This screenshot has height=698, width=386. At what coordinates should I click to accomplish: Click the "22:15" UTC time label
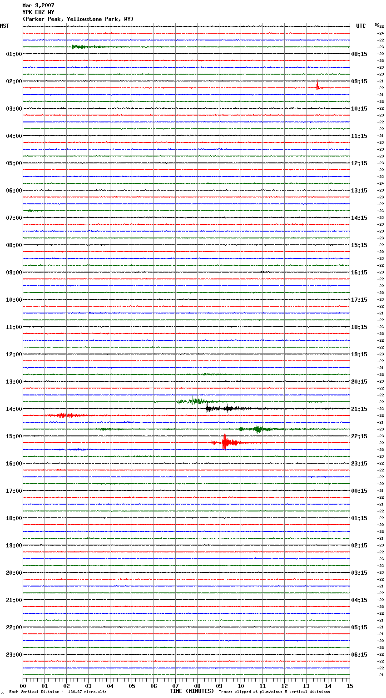click(359, 436)
